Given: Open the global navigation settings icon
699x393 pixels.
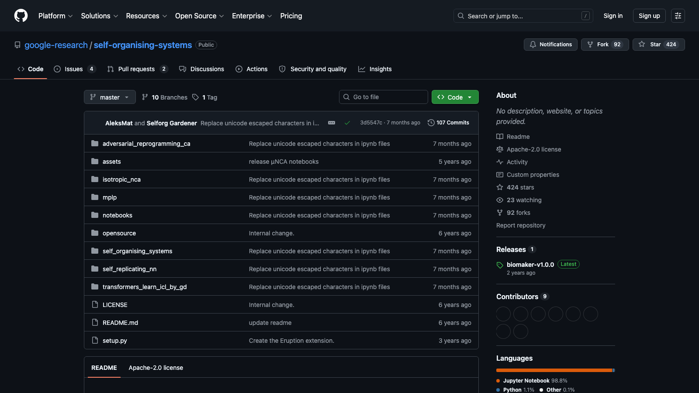Looking at the screenshot, I should pos(678,16).
